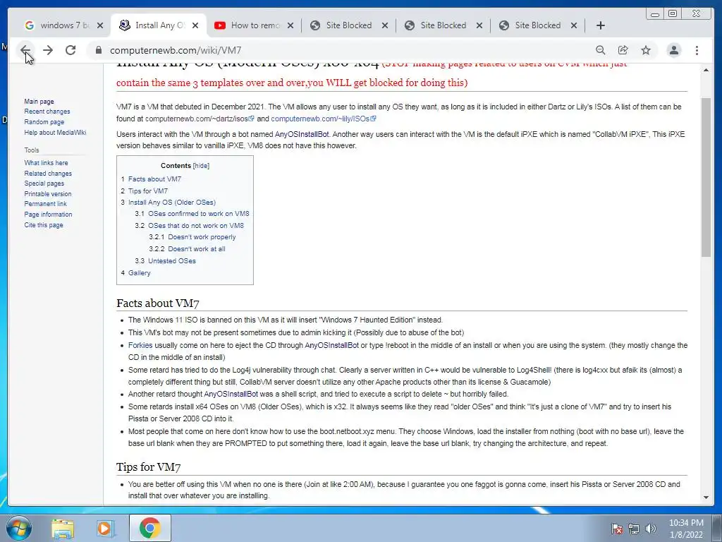
Task: Open the Chrome profile avatar icon
Action: pyautogui.click(x=673, y=50)
